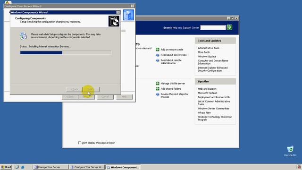Screen dimensions: 302x170
Task: Click the status text Installing Internet Information Services
Action: 50,46
